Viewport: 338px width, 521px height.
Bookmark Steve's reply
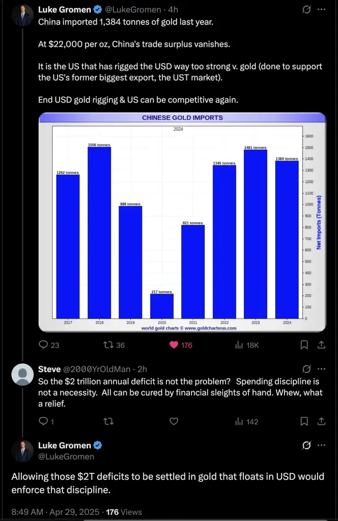coord(304,421)
